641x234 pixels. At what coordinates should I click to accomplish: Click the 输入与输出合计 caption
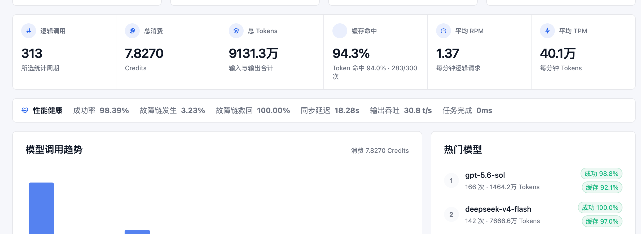(251, 68)
